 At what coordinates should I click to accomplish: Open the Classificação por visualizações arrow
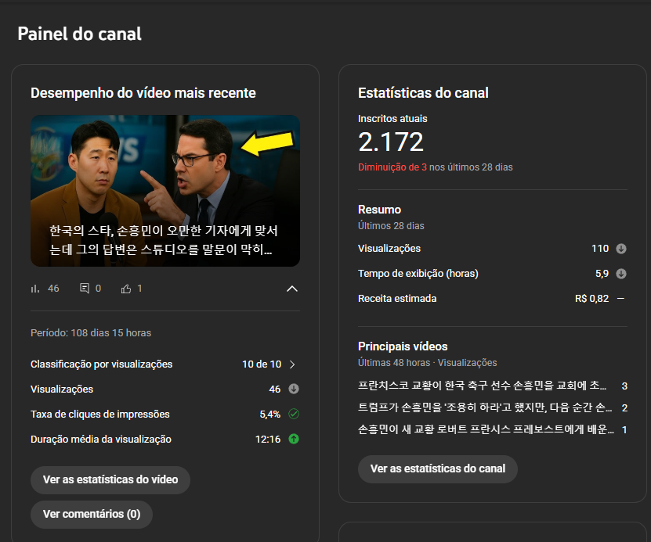click(292, 364)
